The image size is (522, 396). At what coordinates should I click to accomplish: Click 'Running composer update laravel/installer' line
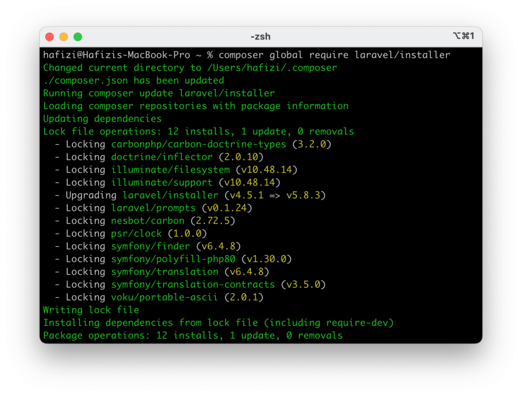pos(159,93)
